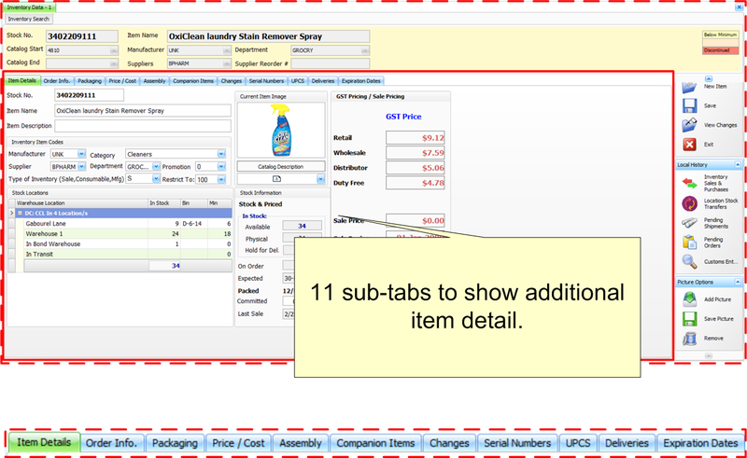Open the Category Cleaners dropdown
Screen dimensions: 747x458
pos(221,154)
